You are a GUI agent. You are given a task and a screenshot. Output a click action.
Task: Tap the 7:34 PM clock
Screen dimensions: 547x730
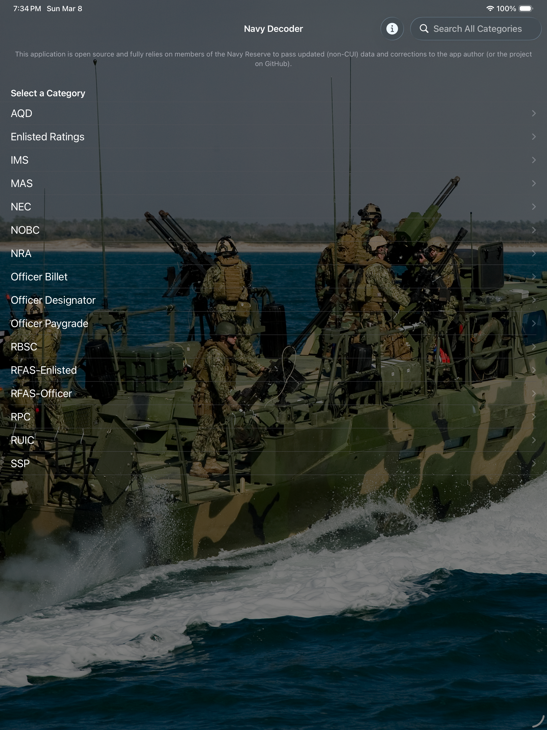click(27, 8)
